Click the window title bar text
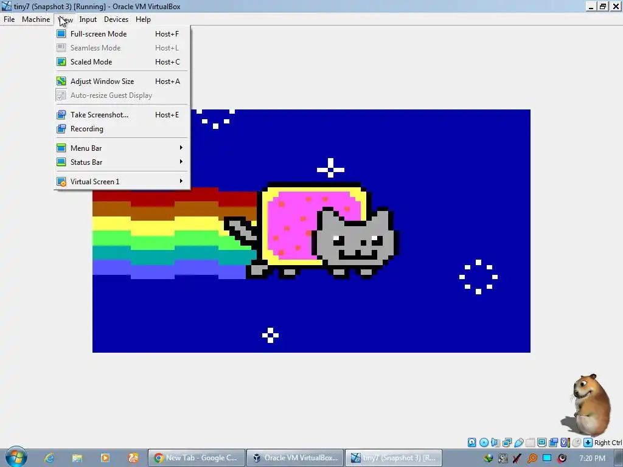This screenshot has width=623, height=467. [x=97, y=6]
